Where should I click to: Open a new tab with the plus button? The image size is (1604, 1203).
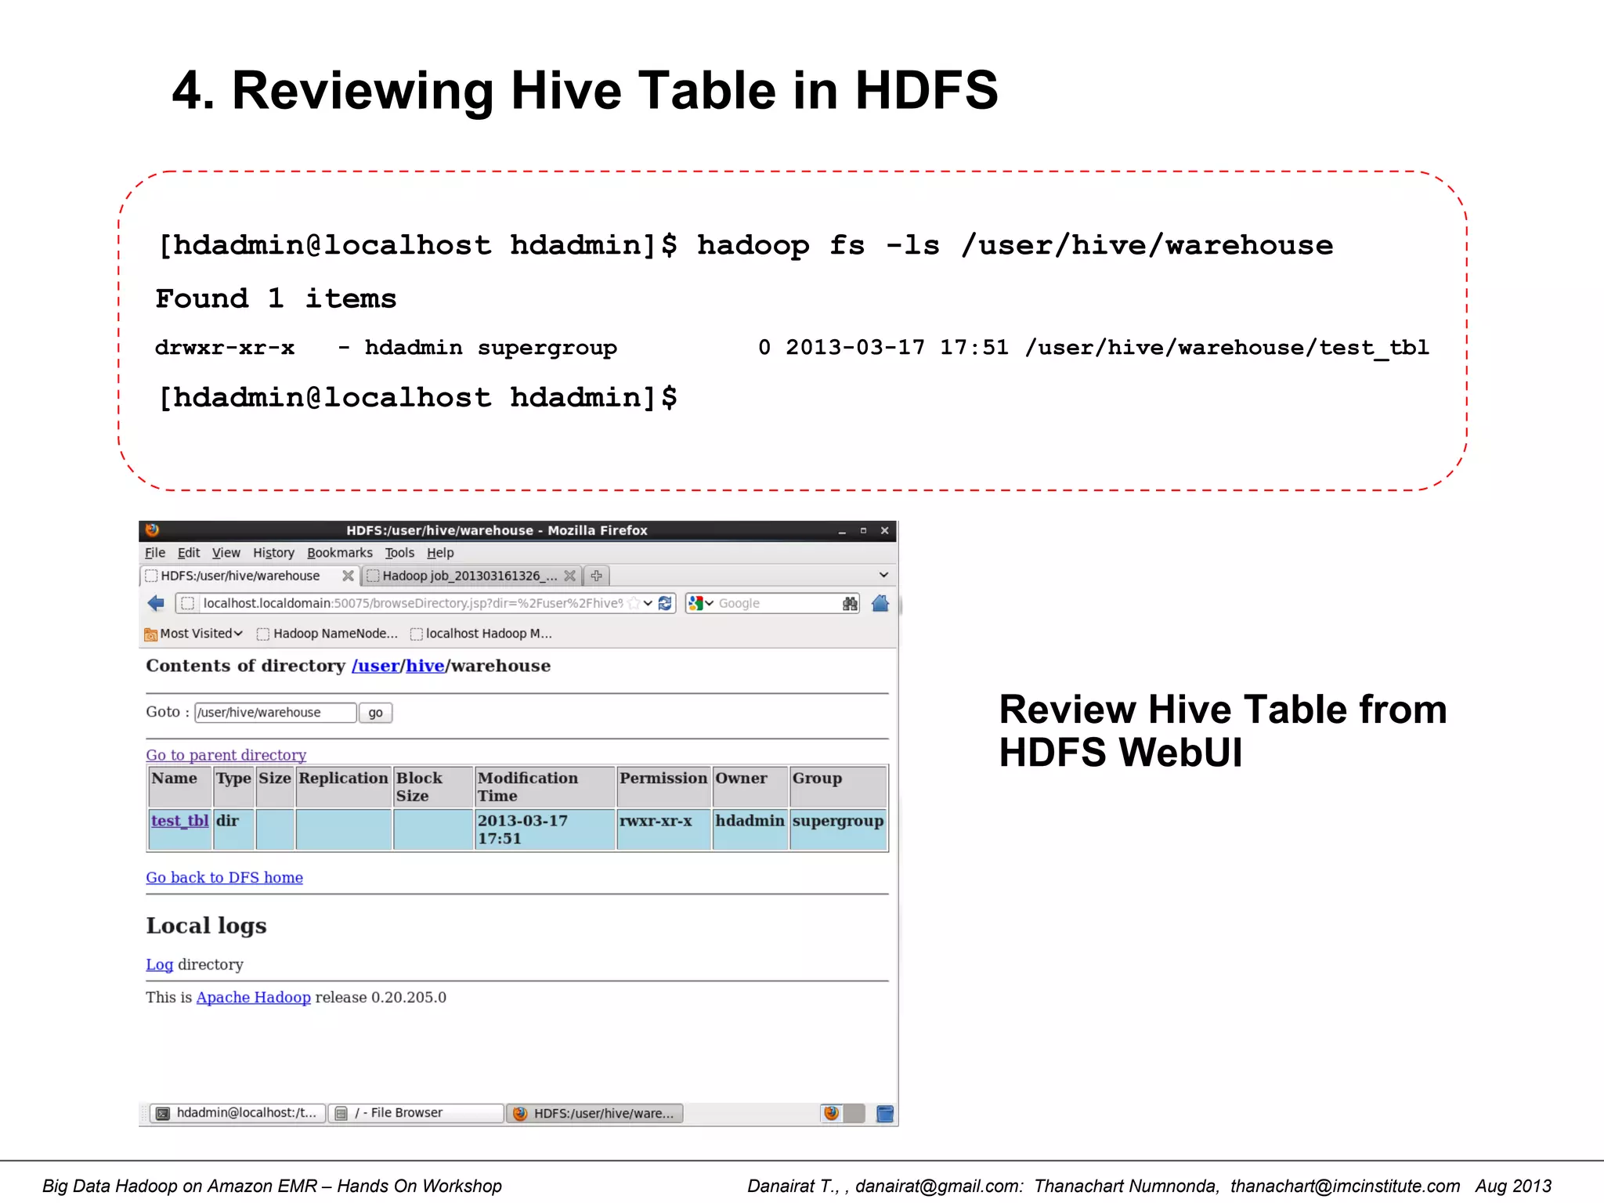pos(597,576)
